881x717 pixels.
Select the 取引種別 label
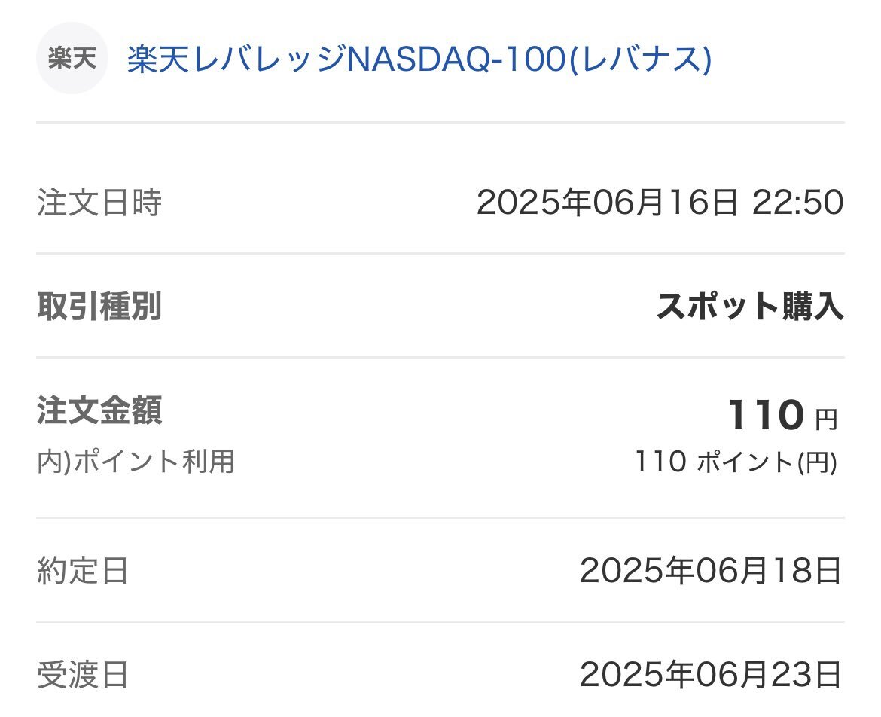(x=99, y=307)
